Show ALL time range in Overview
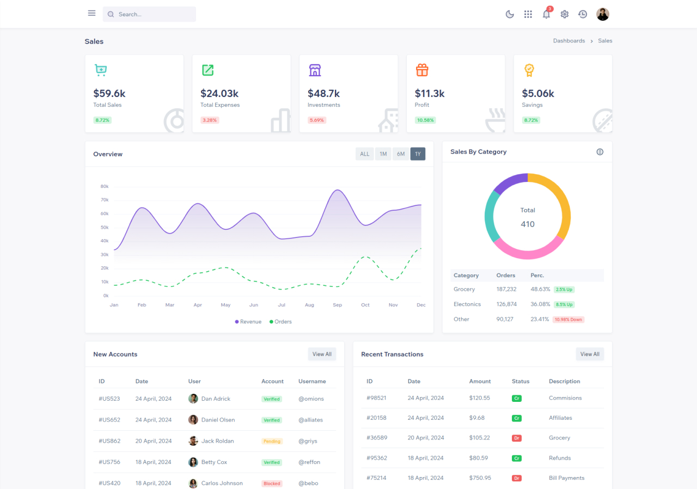697x489 pixels. pyautogui.click(x=365, y=154)
